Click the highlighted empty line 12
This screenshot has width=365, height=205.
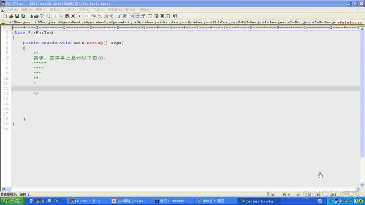tap(185, 89)
